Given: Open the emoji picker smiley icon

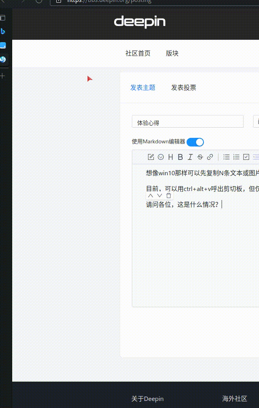Looking at the screenshot, I should point(161,157).
